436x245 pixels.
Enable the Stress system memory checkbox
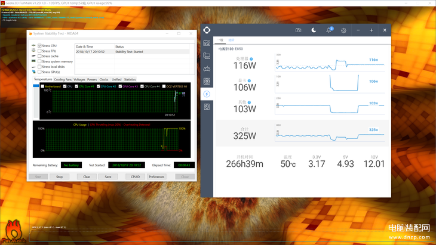[39, 61]
